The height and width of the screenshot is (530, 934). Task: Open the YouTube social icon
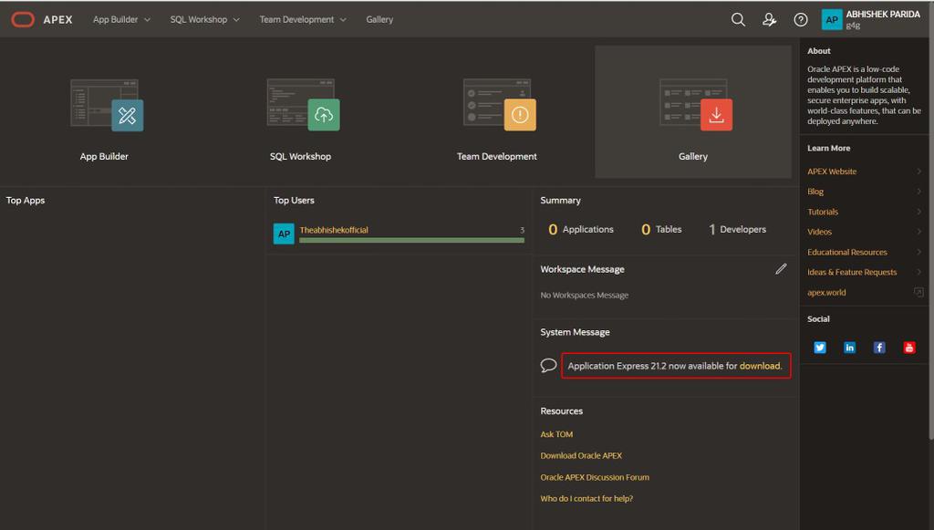(x=909, y=348)
